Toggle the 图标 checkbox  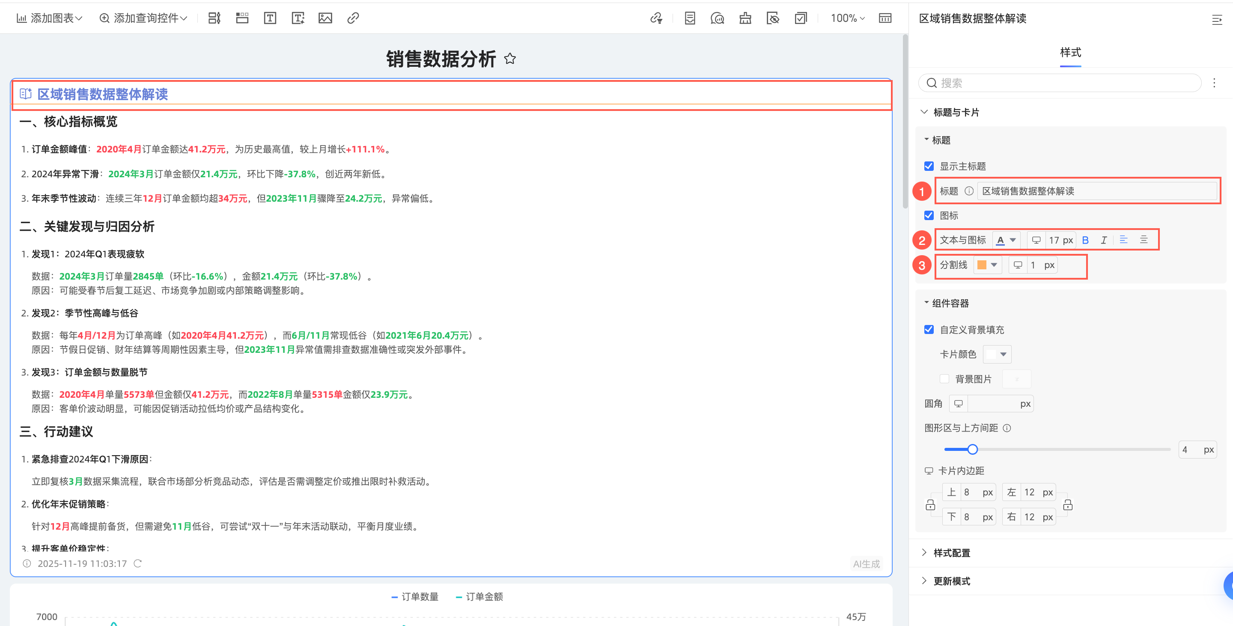(x=929, y=215)
